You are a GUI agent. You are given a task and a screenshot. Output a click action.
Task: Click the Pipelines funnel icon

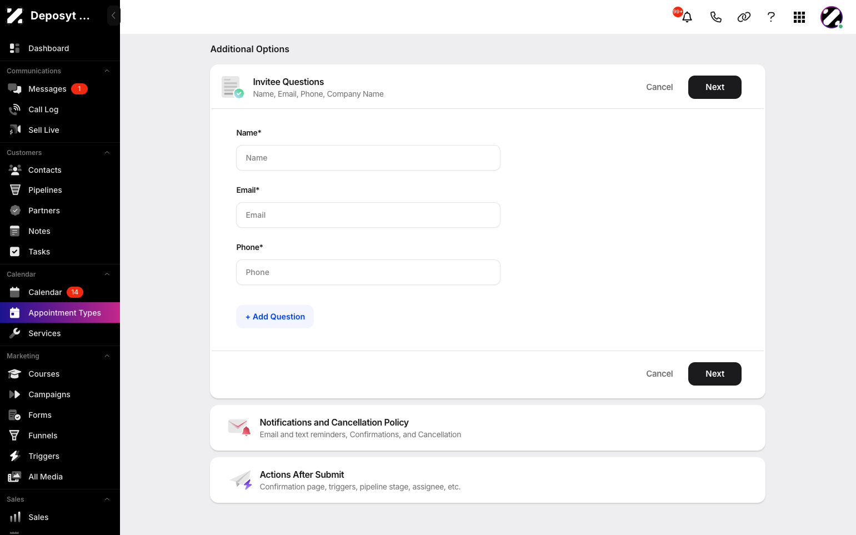point(15,190)
